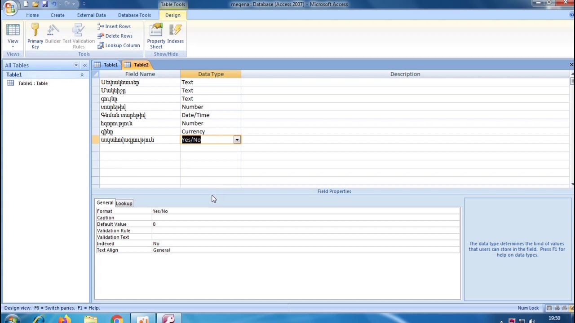Screen dimensions: 575x323
Task: Toggle the Property Sheet pane
Action: coord(156,37)
